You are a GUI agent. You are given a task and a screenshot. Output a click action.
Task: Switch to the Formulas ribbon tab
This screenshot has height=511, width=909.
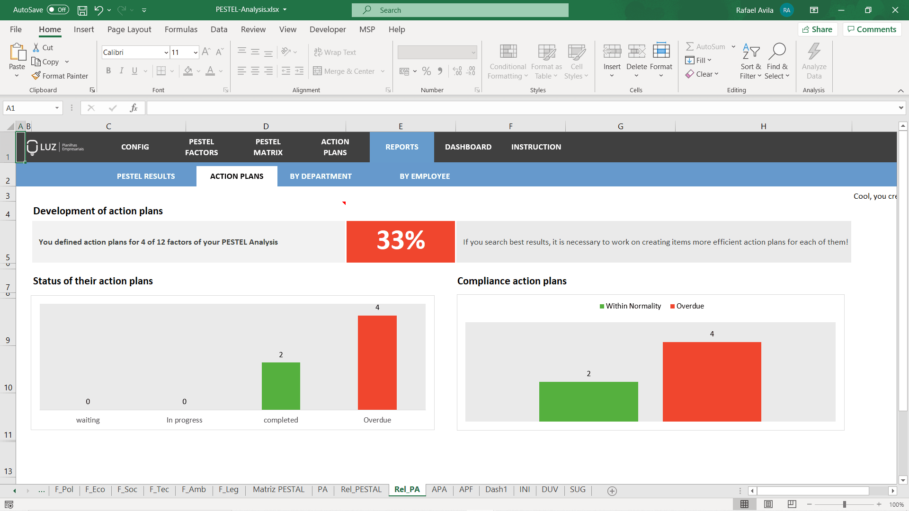(181, 29)
